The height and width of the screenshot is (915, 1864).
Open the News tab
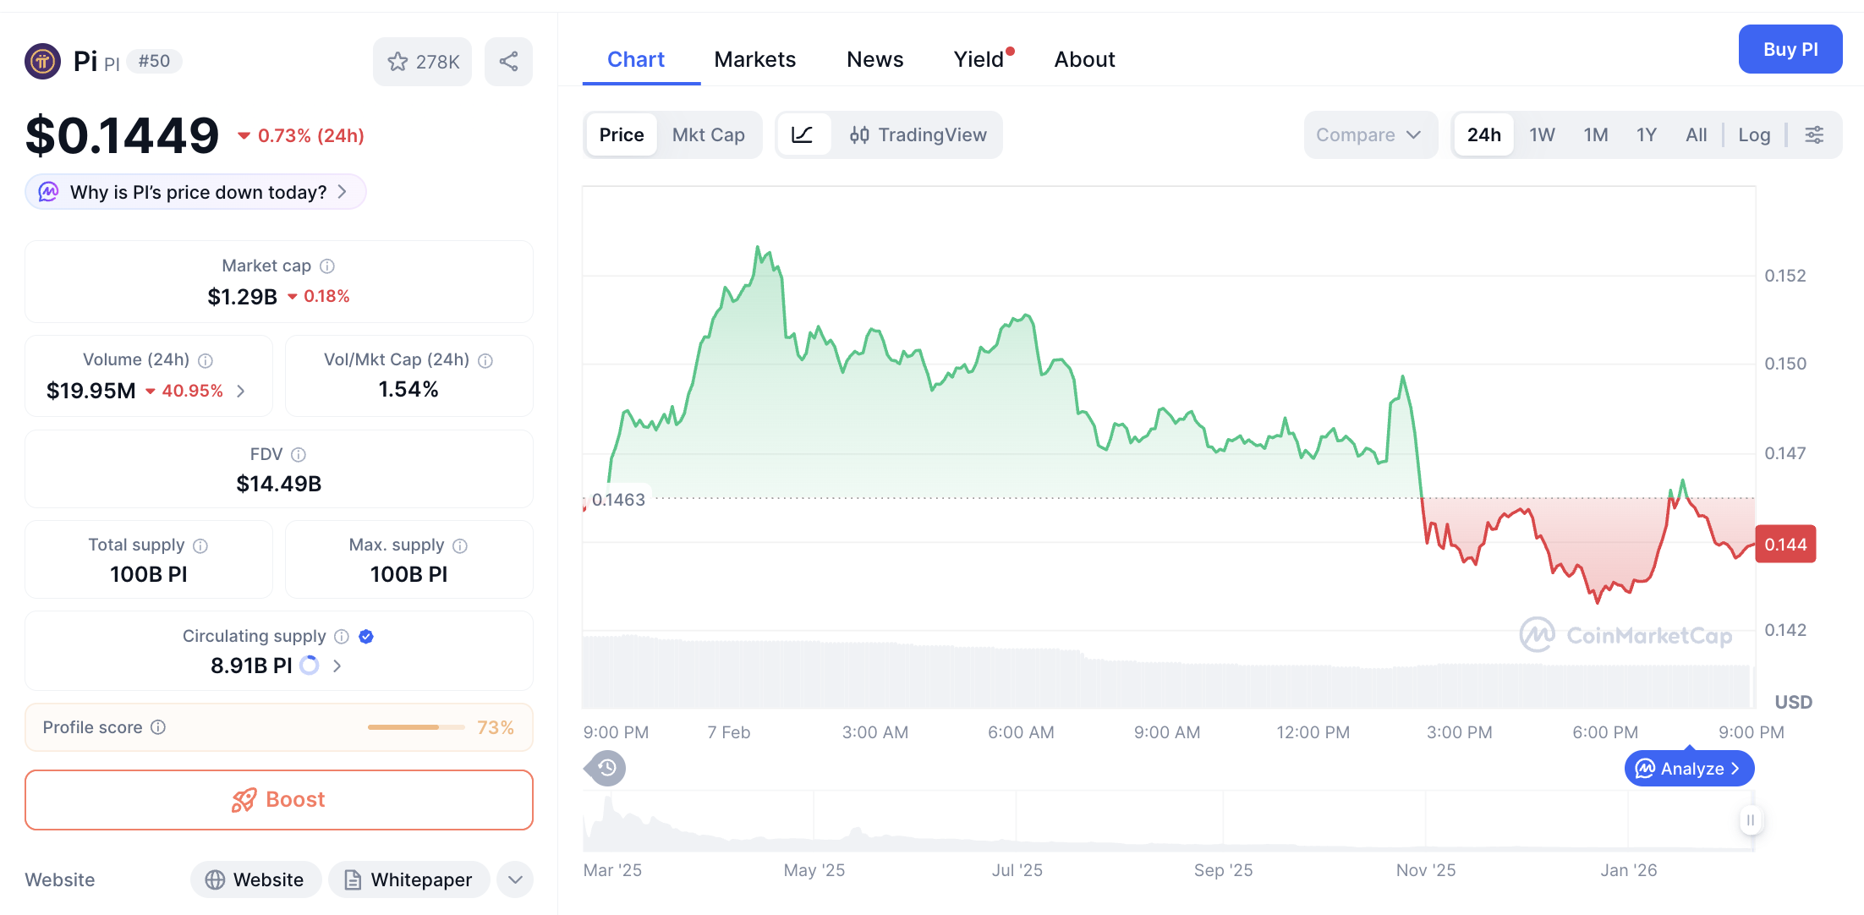[x=874, y=59]
